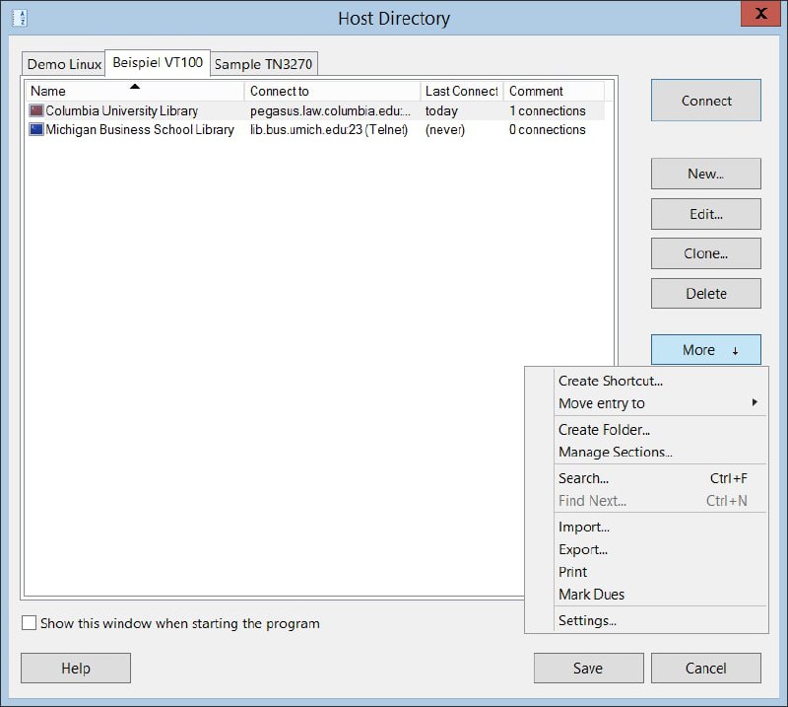Click the Host Directory title bar icon
788x707 pixels.
pos(19,18)
